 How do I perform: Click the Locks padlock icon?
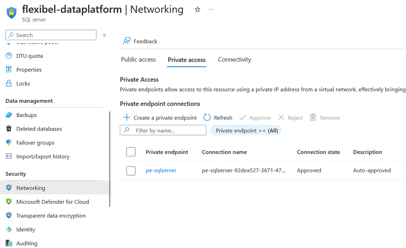9,83
